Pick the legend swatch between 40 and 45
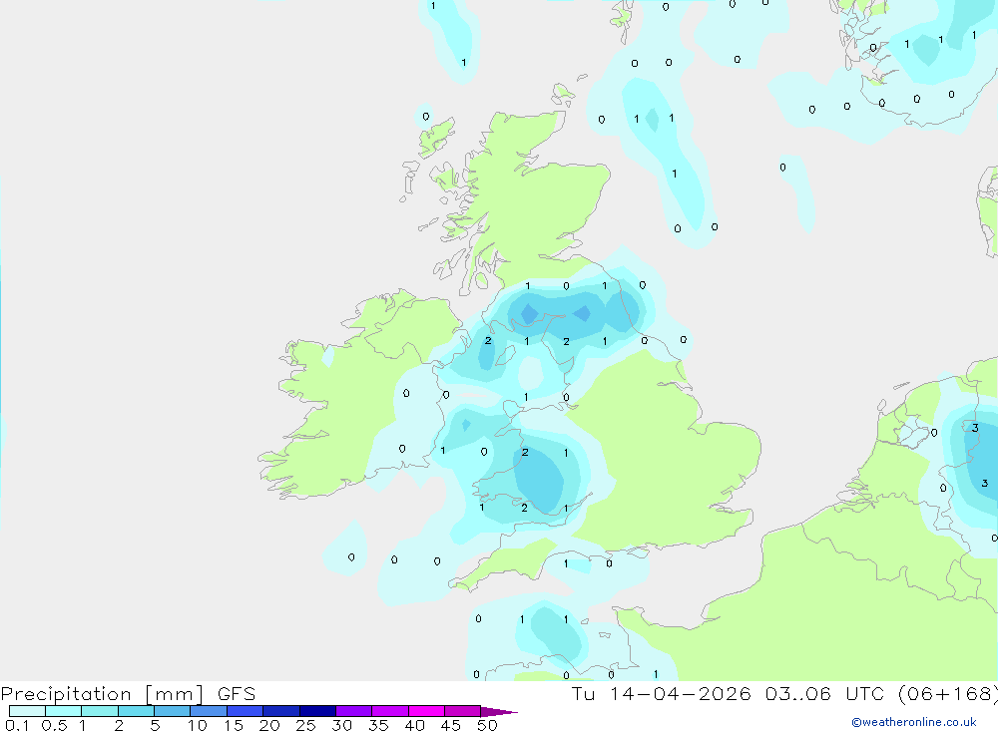Image resolution: width=998 pixels, height=731 pixels. [426, 711]
